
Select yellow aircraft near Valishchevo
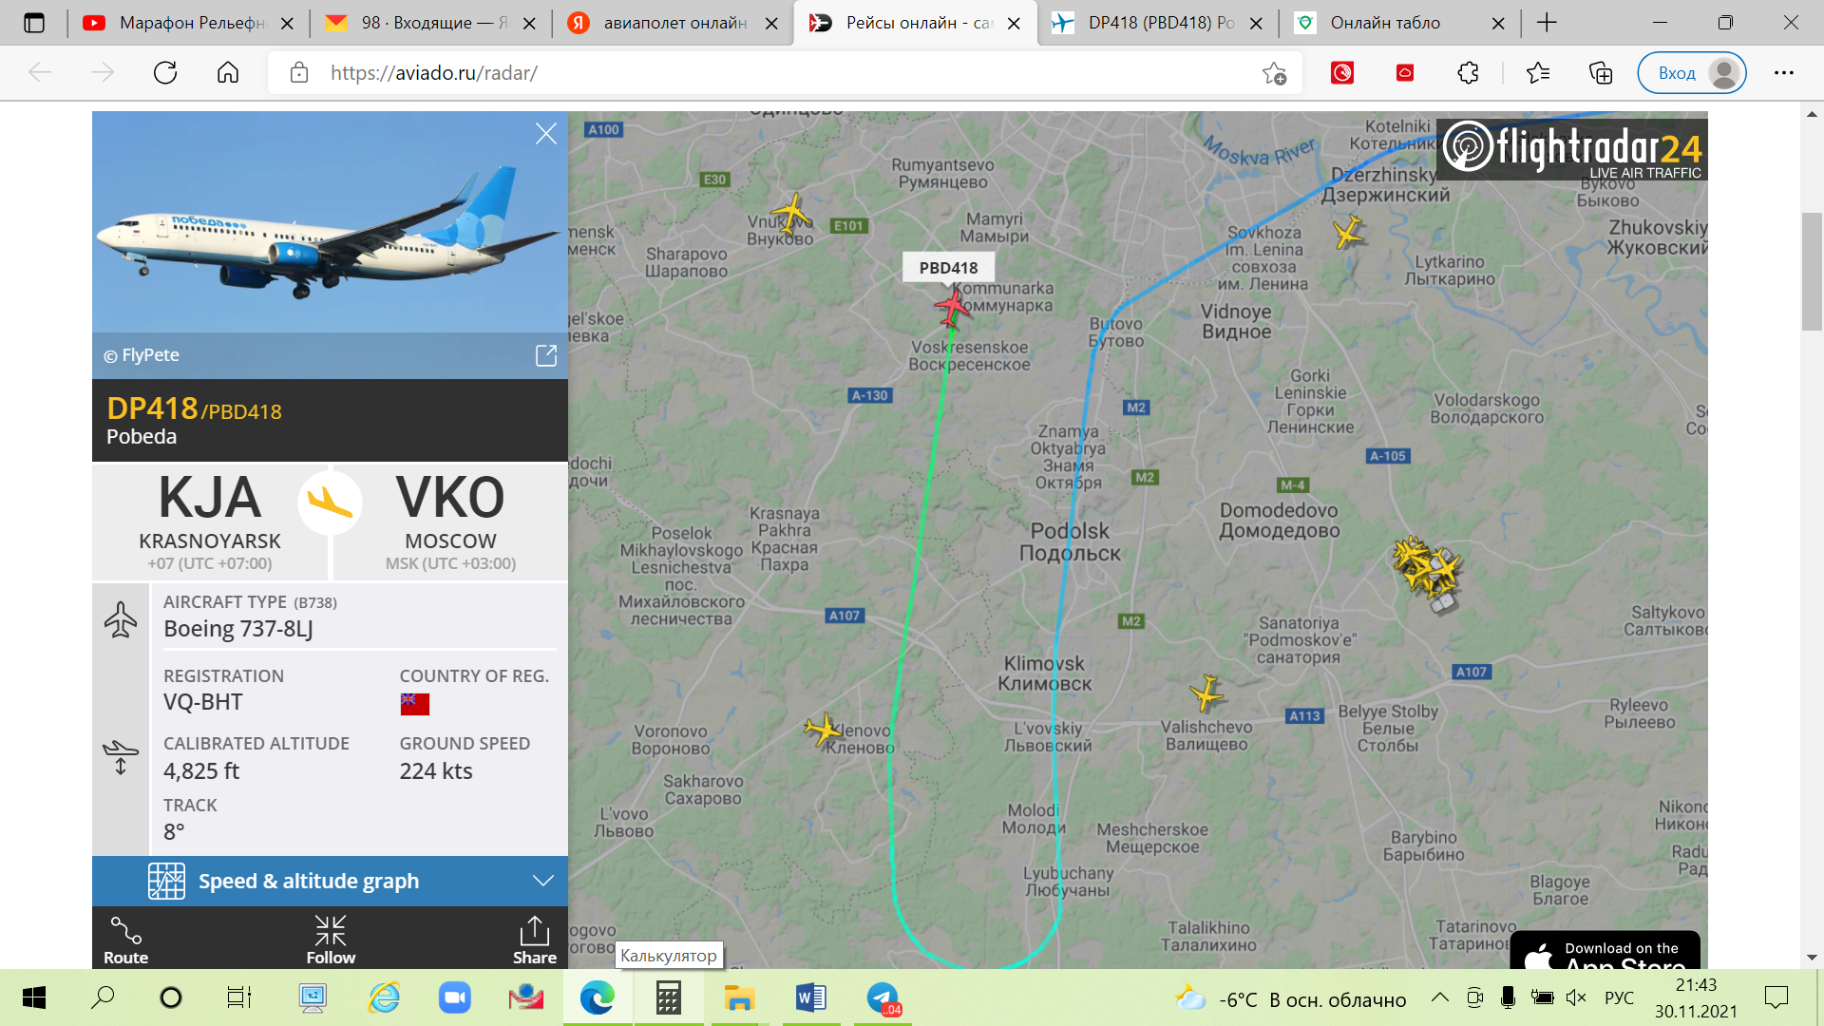click(1207, 693)
